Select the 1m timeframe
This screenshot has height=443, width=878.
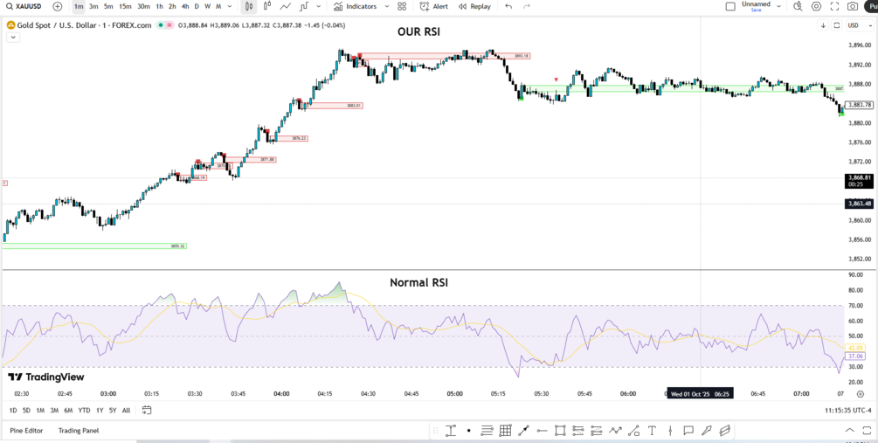tap(79, 7)
